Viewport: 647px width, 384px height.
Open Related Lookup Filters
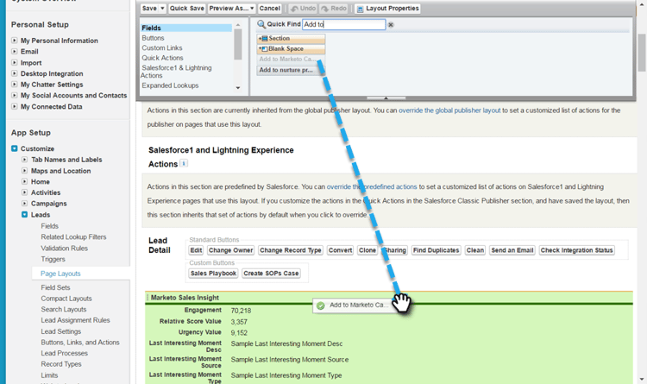[x=73, y=237]
